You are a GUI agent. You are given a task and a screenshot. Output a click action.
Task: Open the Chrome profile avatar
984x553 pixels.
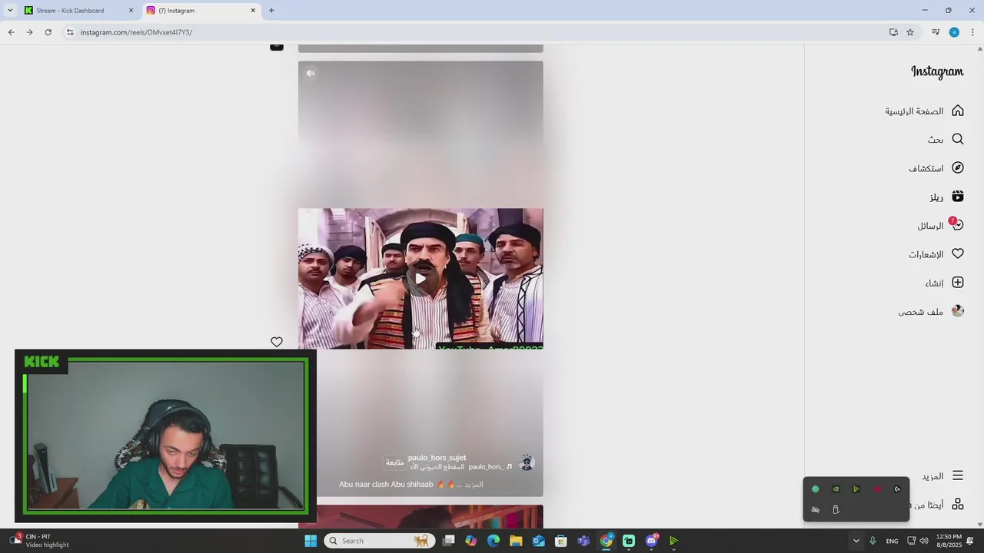(x=954, y=32)
